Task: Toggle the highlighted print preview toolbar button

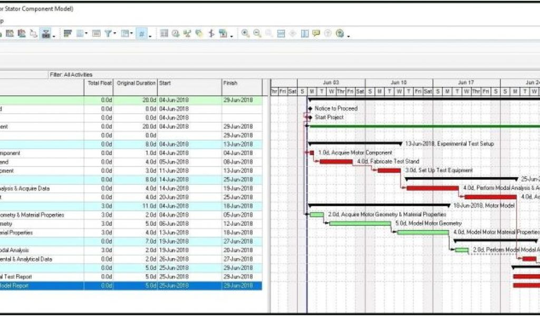Action: (46, 34)
